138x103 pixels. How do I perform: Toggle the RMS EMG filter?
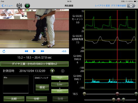pos(60,91)
